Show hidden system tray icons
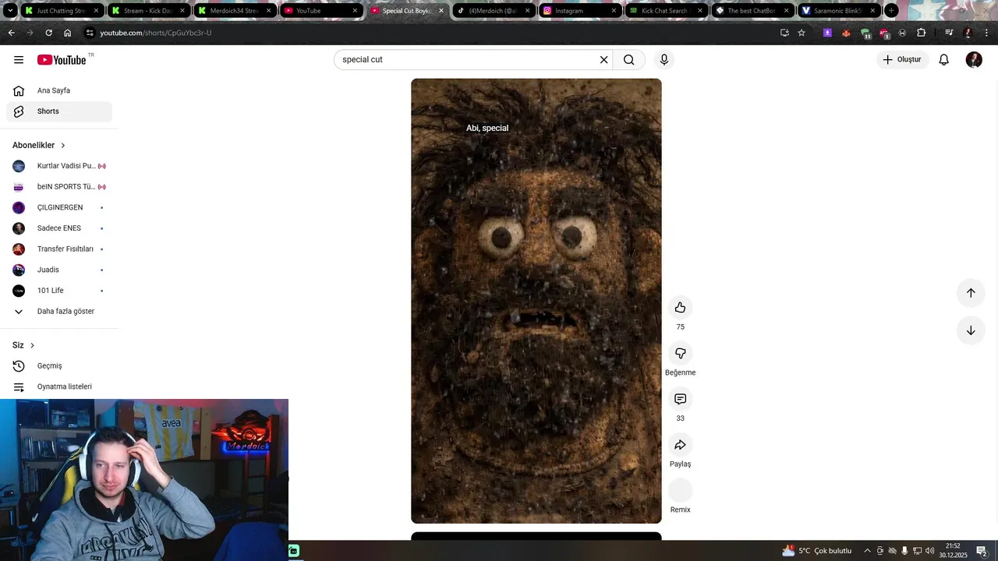The image size is (998, 561). coord(867,551)
